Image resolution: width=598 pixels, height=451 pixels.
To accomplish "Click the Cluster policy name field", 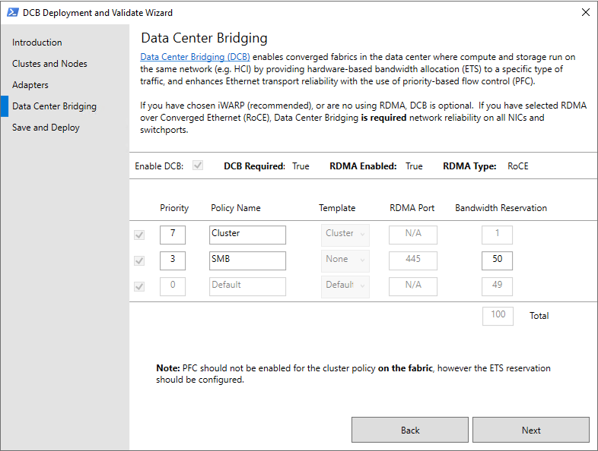I will click(x=247, y=235).
